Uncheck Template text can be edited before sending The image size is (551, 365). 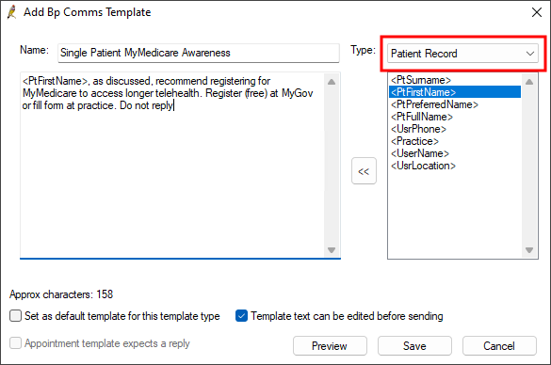click(241, 315)
